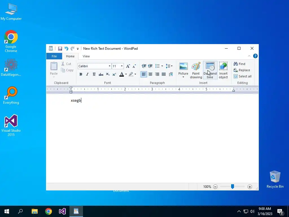Click the 100% zoom level text
Screen dimensions: 289x217
(207, 187)
